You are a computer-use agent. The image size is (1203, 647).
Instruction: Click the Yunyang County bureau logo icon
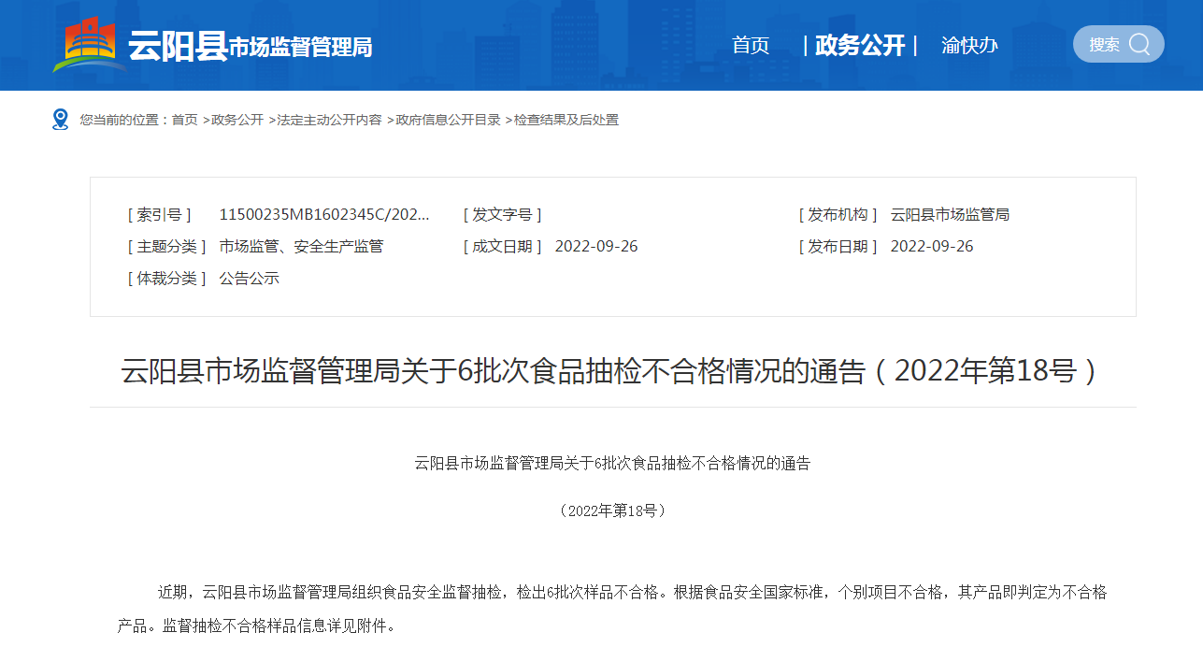pos(90,45)
